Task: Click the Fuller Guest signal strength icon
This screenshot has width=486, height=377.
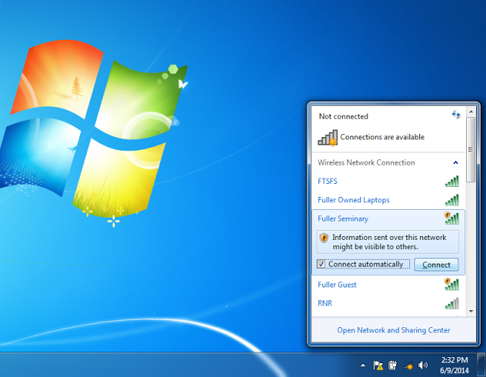Action: pyautogui.click(x=452, y=284)
